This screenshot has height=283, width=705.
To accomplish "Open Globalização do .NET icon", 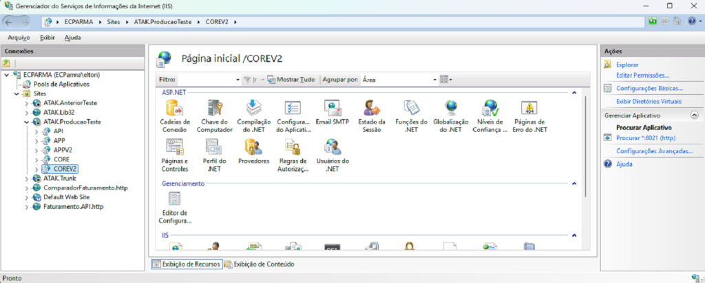I will [x=451, y=109].
